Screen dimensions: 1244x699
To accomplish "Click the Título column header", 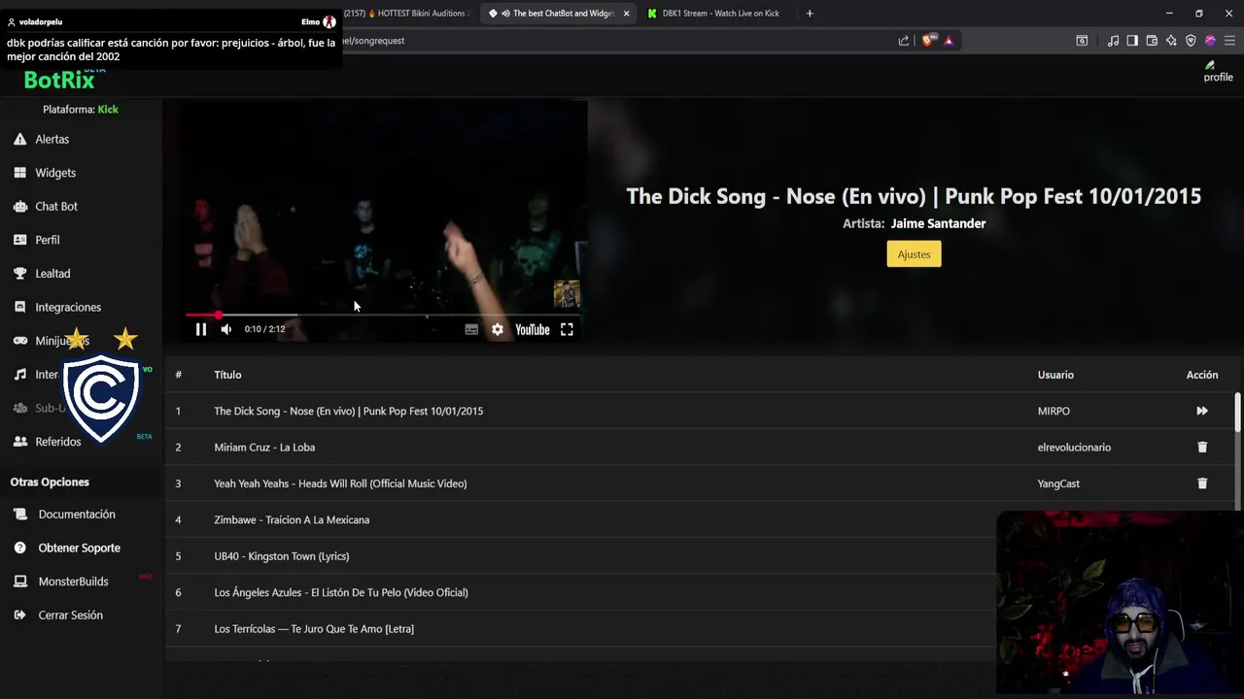I will point(227,375).
